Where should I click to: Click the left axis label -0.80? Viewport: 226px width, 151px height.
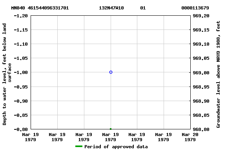(21, 129)
